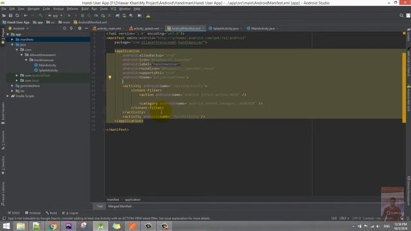The width and height of the screenshot is (411, 231).
Task: Select the manifests folder row
Action: click(48, 40)
